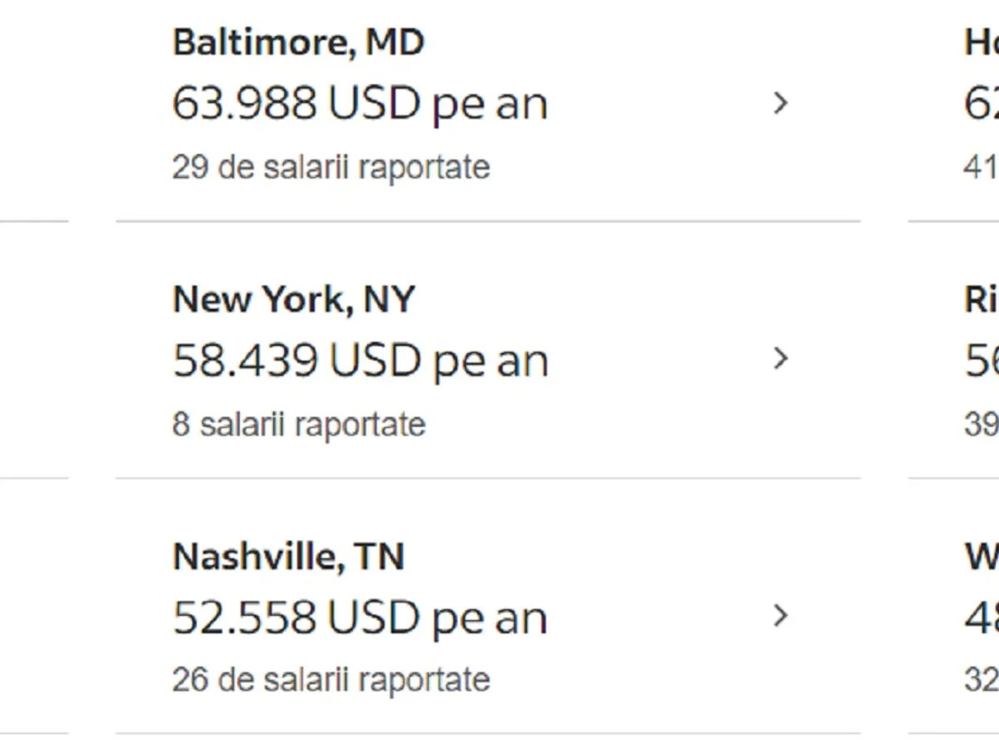Click the cut-off salary starting with 56
This screenshot has width=999, height=749.
pos(982,360)
